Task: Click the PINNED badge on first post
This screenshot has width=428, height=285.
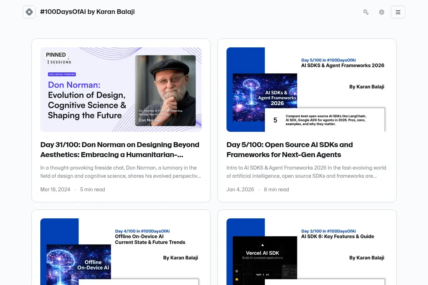Action: 56,55
